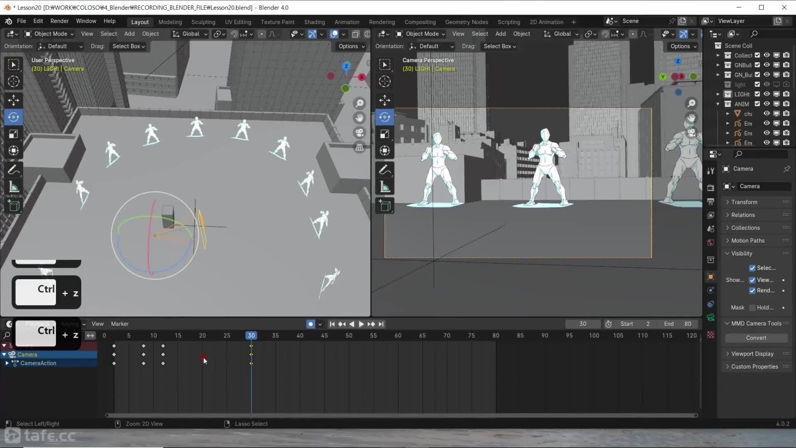
Task: Toggle camera view icon in left viewport
Action: coord(359,133)
